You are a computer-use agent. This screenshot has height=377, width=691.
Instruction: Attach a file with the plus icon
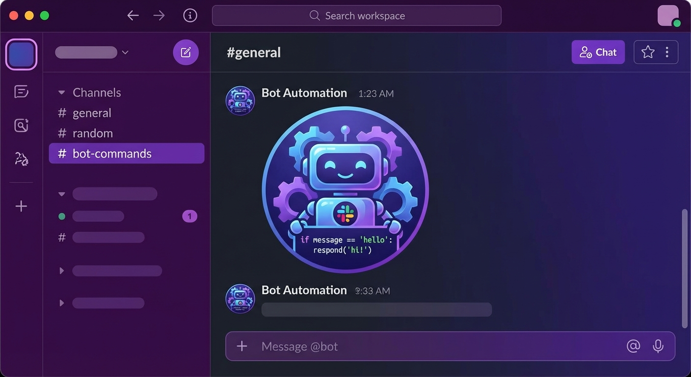pos(241,346)
